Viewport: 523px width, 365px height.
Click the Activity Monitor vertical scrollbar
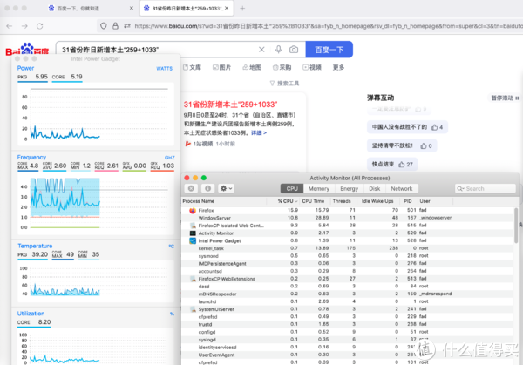click(516, 226)
